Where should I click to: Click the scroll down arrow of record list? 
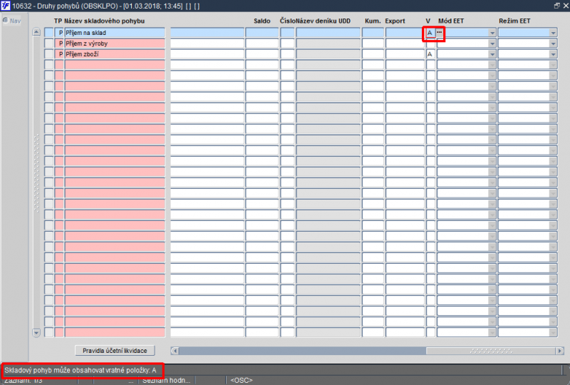coord(36,332)
